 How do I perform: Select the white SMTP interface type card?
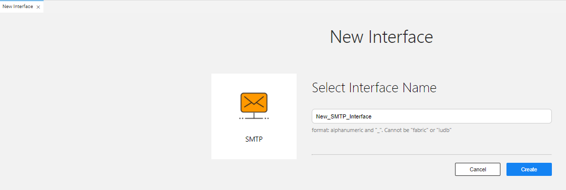(x=254, y=116)
